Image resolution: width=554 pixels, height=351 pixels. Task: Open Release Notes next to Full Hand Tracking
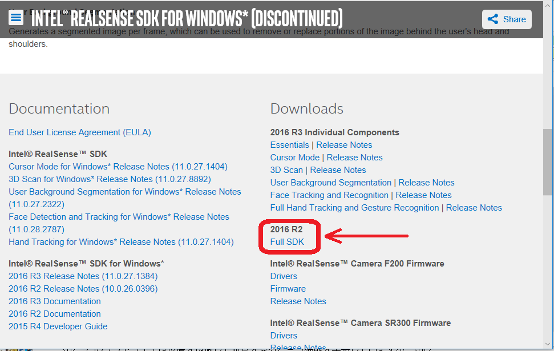click(474, 208)
